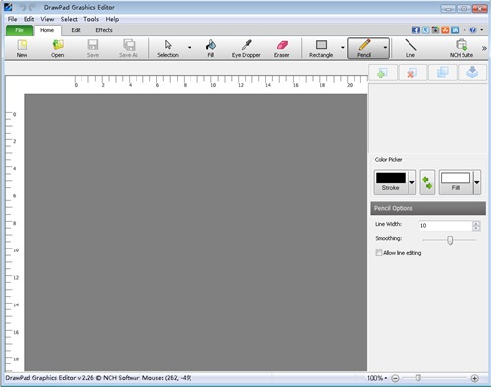Click the Pencil Options panel header
This screenshot has width=491, height=387.
428,208
